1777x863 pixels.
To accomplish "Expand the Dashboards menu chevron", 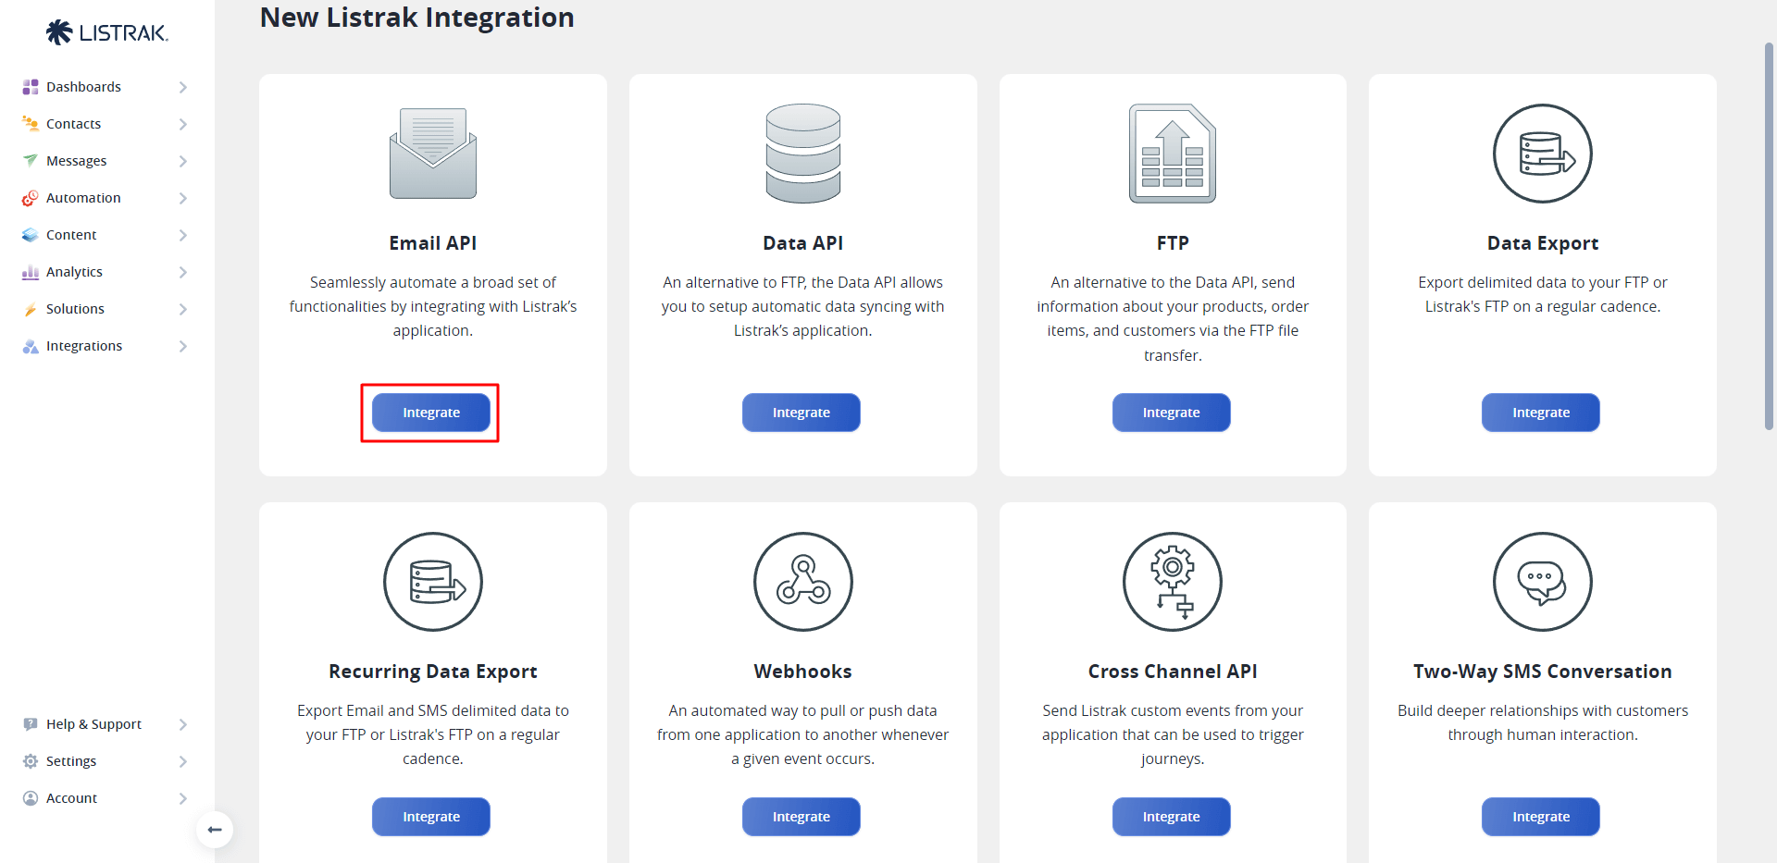I will click(x=183, y=87).
